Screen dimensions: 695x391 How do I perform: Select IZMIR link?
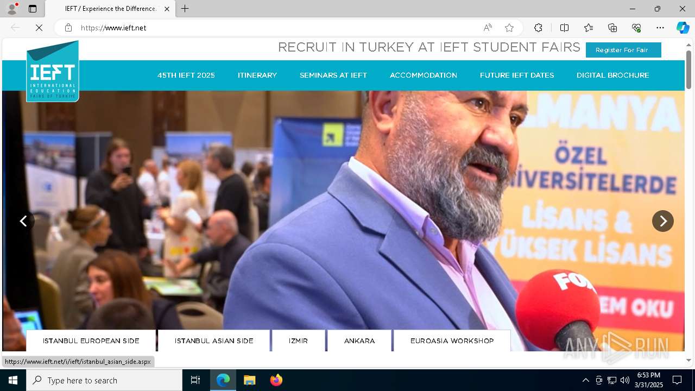299,341
